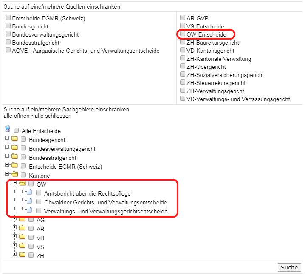Click the Alle Entscheide root icon
Viewport: 305px width, 275px height.
point(7,129)
